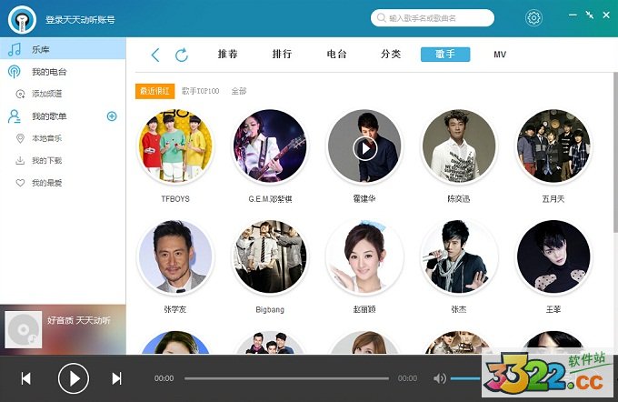Select the 最近很红 filter
Image resolution: width=618 pixels, height=402 pixels.
click(x=154, y=91)
